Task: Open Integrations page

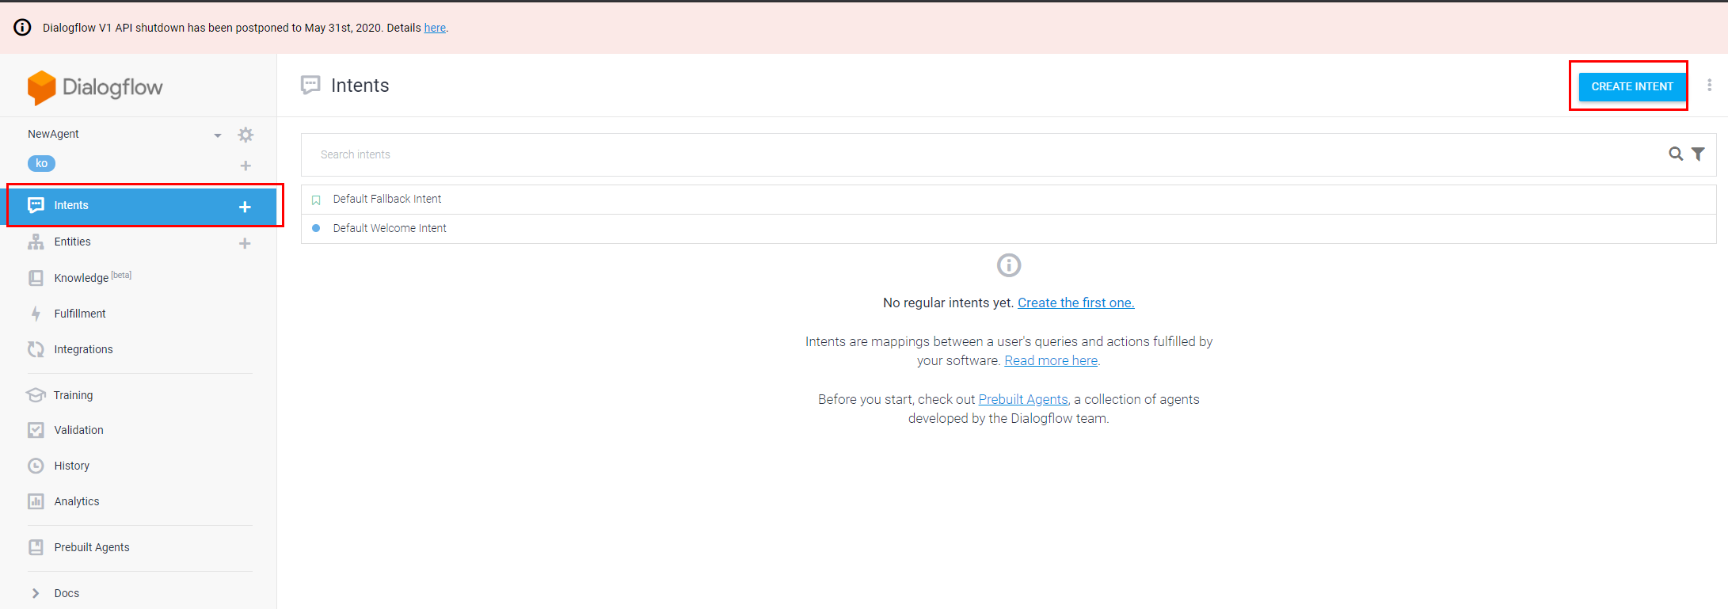Action: coord(83,349)
